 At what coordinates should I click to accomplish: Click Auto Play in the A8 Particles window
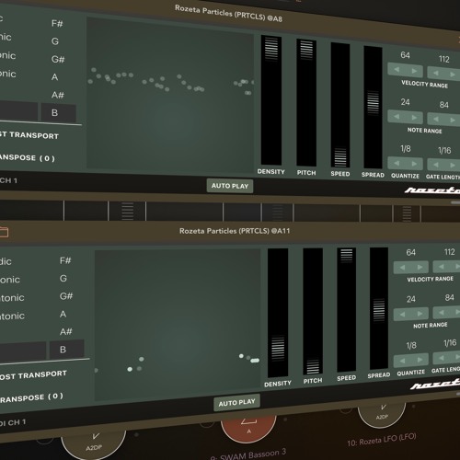click(x=230, y=186)
